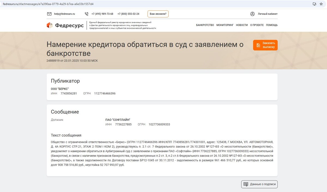Click the Публикатор heading

[x=65, y=81]
